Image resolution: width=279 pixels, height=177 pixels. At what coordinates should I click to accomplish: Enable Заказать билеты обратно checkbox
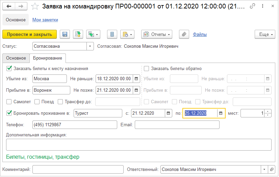[x=146, y=68]
